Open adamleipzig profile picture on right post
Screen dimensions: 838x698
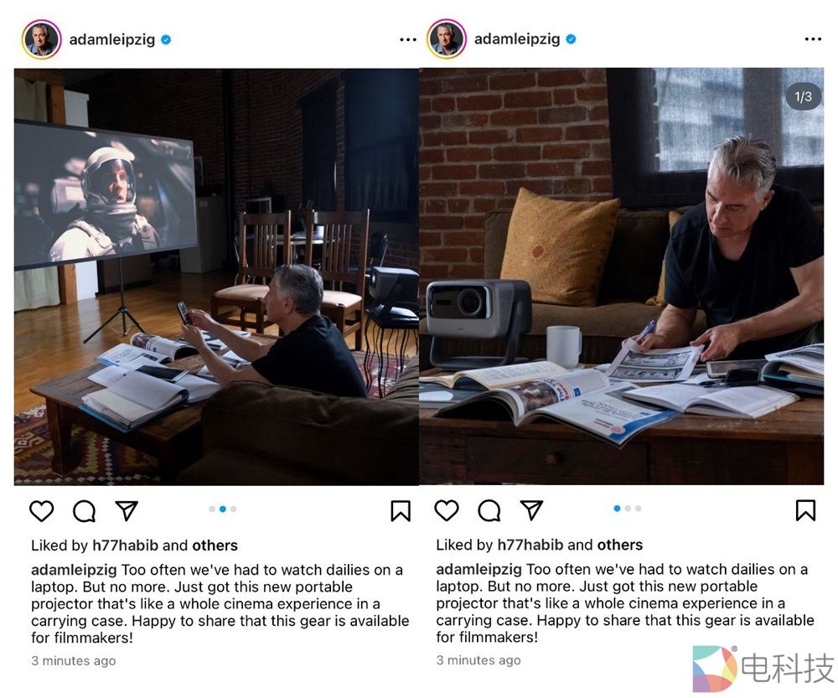point(447,39)
